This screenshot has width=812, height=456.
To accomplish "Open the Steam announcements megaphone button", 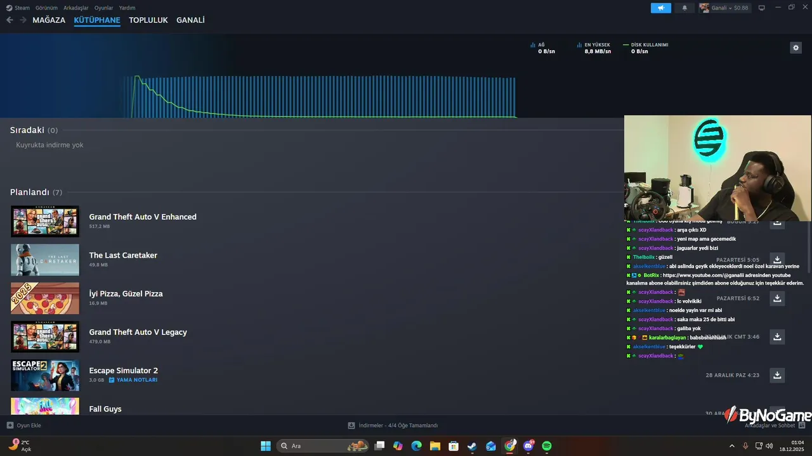I will [x=660, y=8].
